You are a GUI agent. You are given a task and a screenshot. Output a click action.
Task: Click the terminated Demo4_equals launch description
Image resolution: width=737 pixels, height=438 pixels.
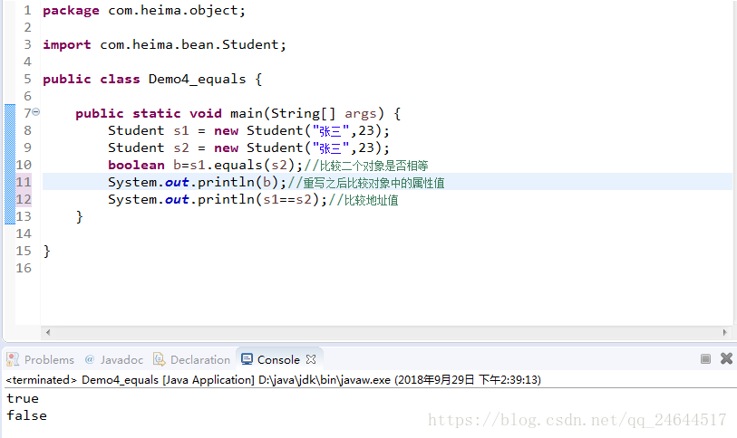point(274,380)
